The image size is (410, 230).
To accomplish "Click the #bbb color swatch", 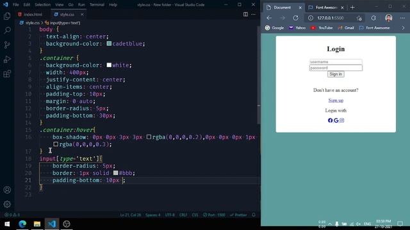I will click(x=115, y=173).
